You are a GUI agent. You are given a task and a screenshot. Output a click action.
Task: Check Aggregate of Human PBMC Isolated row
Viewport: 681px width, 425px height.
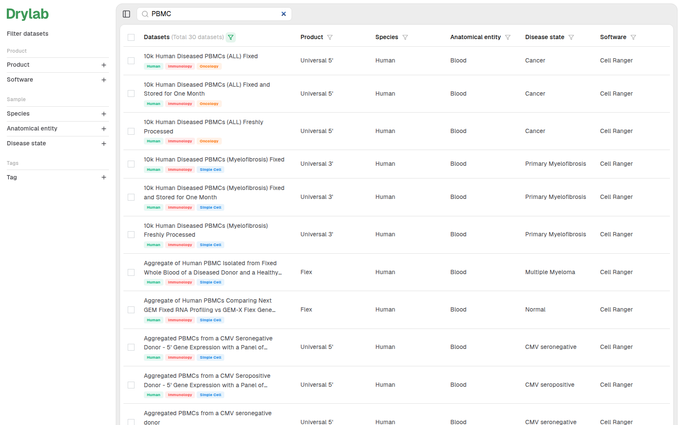131,272
